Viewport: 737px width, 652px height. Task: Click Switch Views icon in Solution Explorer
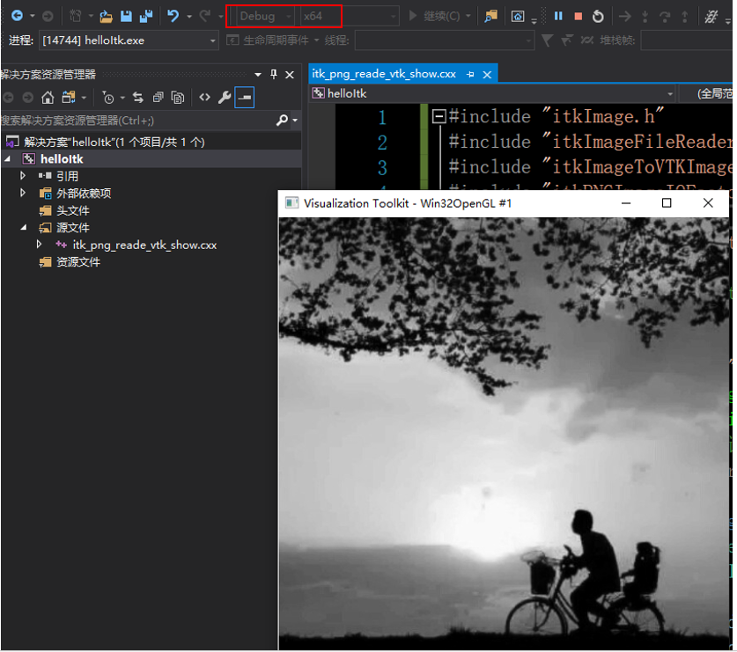[69, 98]
